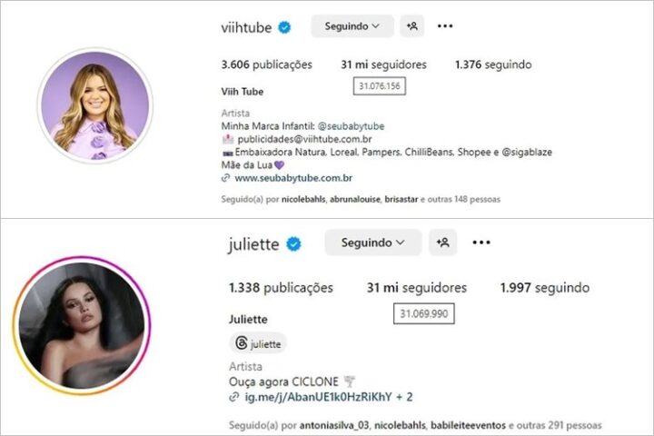Viewport: 654px width, 436px height.
Task: Expand the Seguindo dropdown for viihtube
Action: pyautogui.click(x=352, y=26)
